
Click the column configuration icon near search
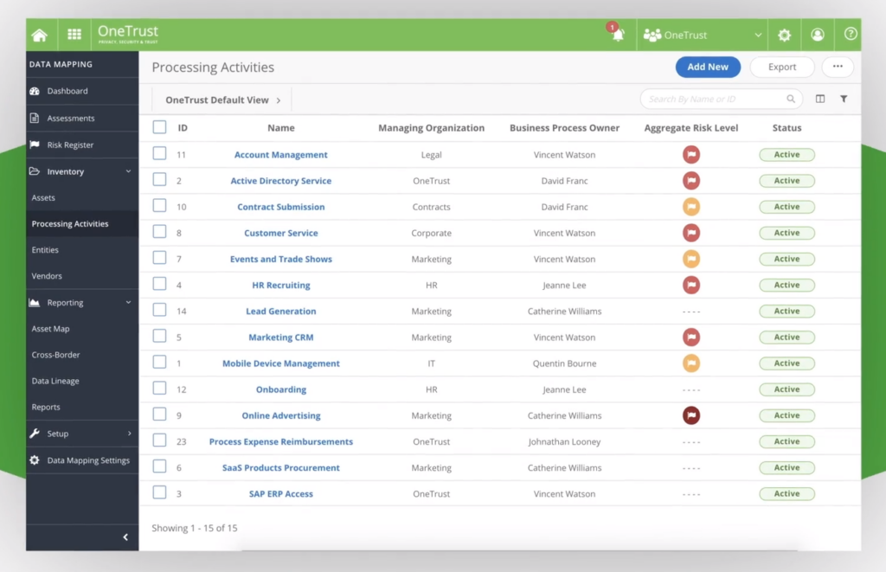[819, 99]
